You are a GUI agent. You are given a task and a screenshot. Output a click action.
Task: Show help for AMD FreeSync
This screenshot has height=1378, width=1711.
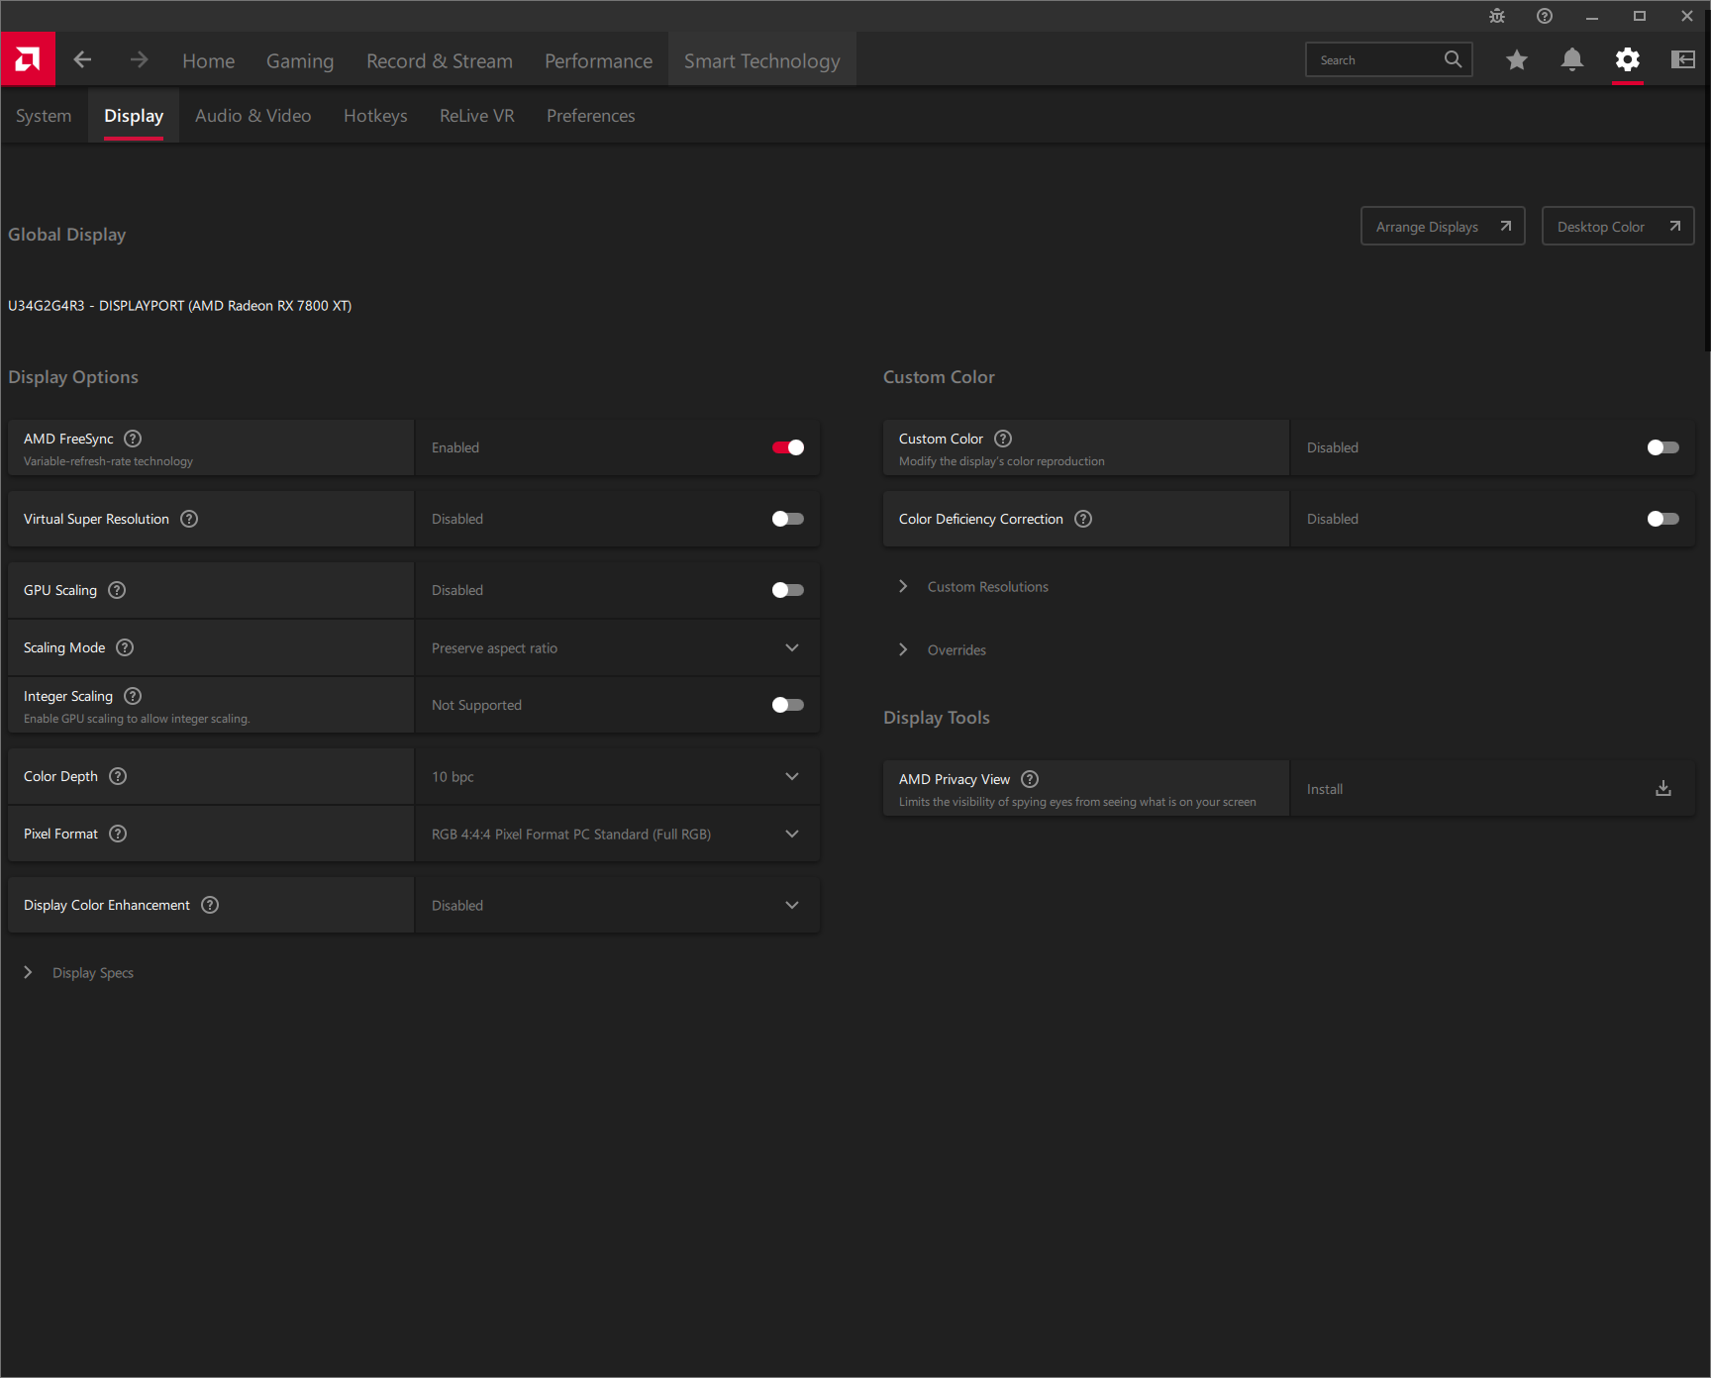tap(133, 439)
